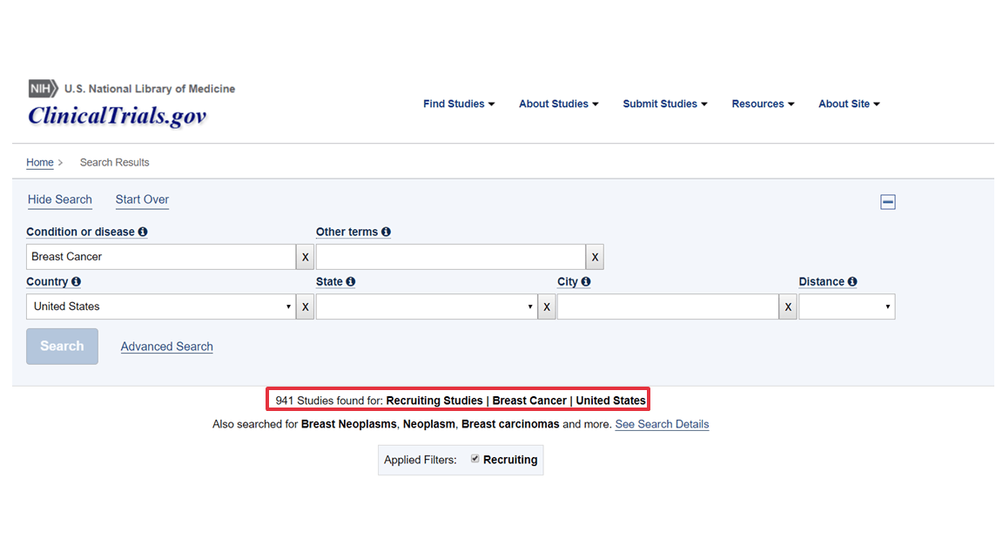Show info icon next to State
1003x539 pixels.
[x=351, y=281]
